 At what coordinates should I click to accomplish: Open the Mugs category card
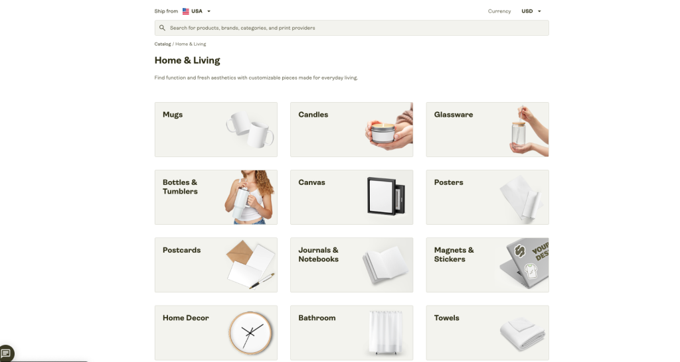[x=216, y=129]
